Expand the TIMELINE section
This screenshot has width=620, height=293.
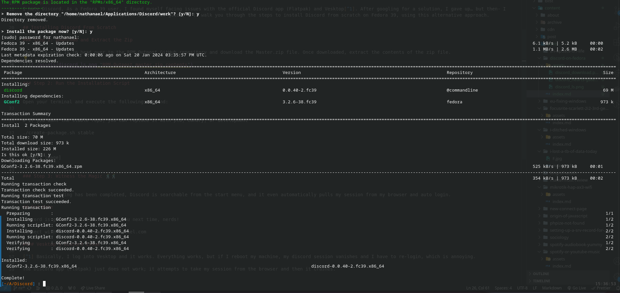point(542,281)
